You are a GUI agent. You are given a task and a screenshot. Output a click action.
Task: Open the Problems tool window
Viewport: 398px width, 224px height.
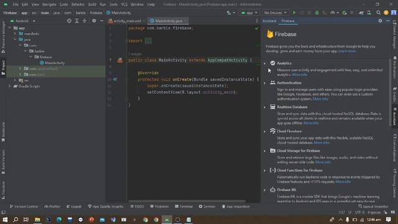pyautogui.click(x=159, y=207)
